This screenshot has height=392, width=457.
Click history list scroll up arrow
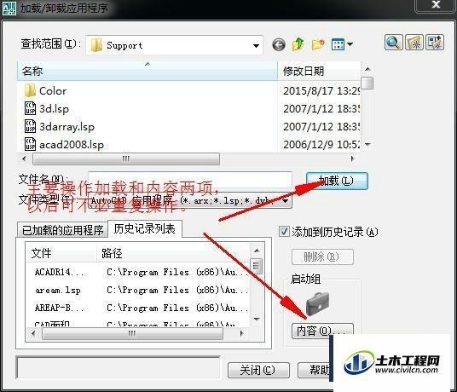(257, 251)
